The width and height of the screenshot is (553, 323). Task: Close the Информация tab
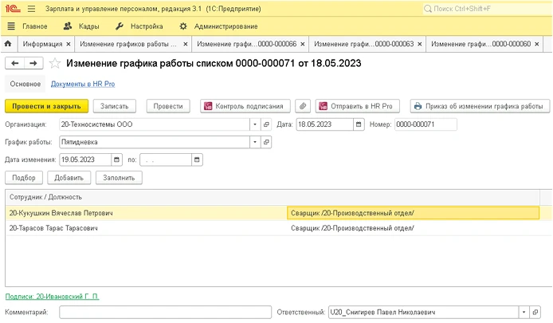click(x=68, y=44)
